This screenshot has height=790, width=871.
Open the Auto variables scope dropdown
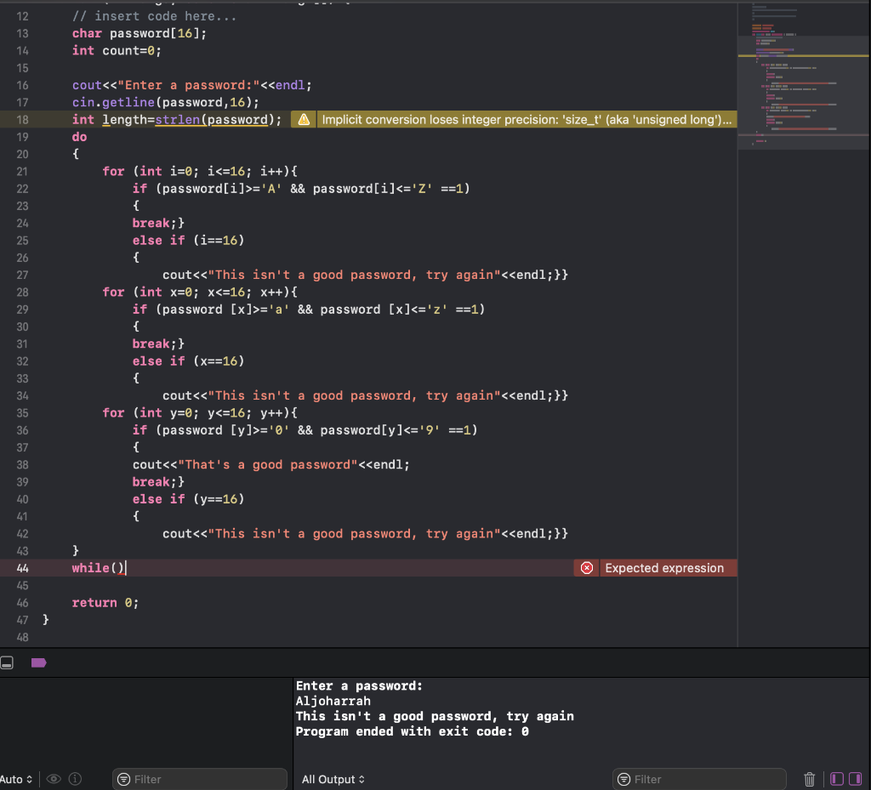pos(17,779)
